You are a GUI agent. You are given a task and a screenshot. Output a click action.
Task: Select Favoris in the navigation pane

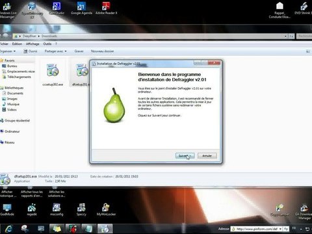pos(10,60)
